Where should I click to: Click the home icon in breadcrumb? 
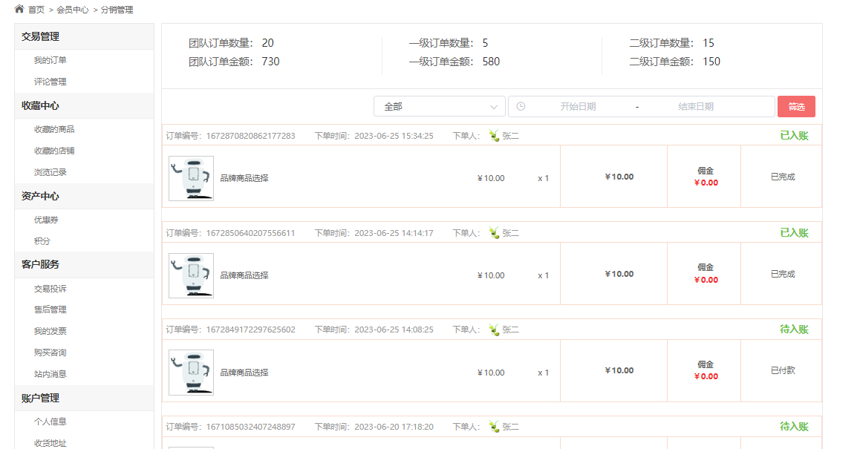19,9
